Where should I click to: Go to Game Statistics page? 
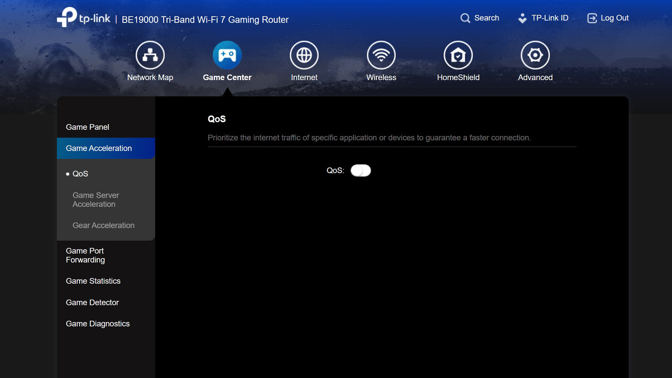pyautogui.click(x=93, y=281)
